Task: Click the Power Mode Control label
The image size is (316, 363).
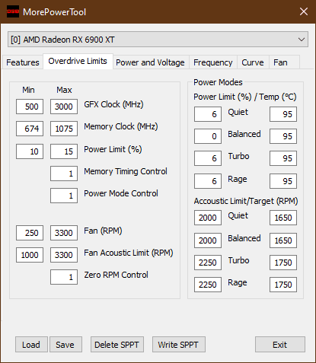Action: tap(121, 193)
